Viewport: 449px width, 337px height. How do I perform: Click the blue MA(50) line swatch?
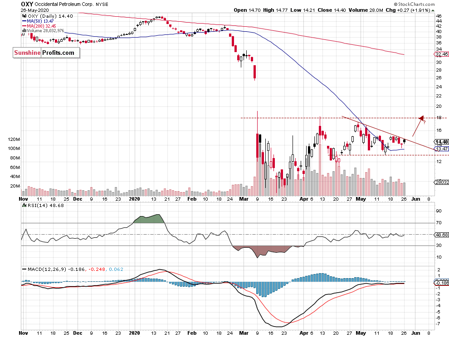[x=24, y=21]
